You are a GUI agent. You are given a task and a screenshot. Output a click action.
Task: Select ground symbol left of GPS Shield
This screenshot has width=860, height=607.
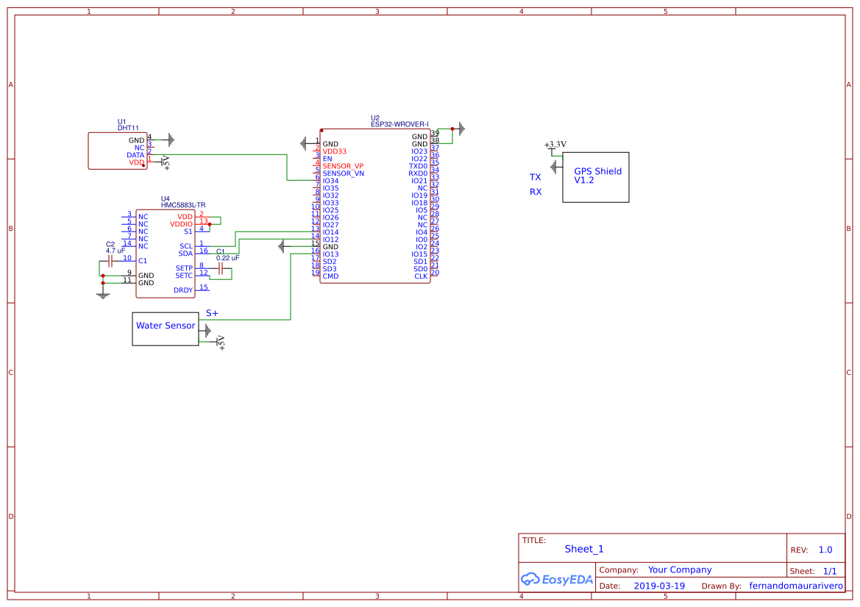[555, 167]
